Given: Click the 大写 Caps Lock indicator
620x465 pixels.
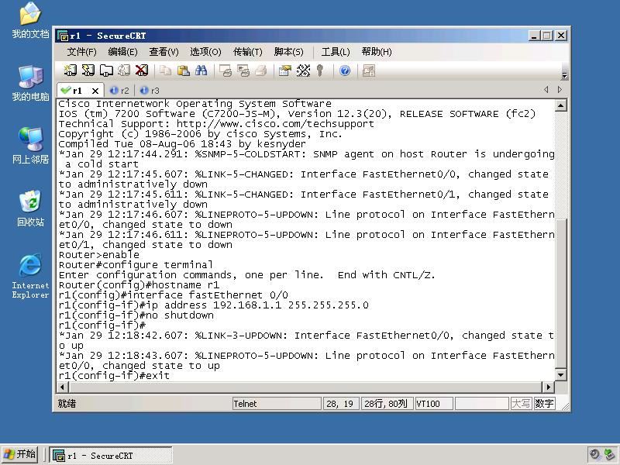Looking at the screenshot, I should click(x=521, y=404).
